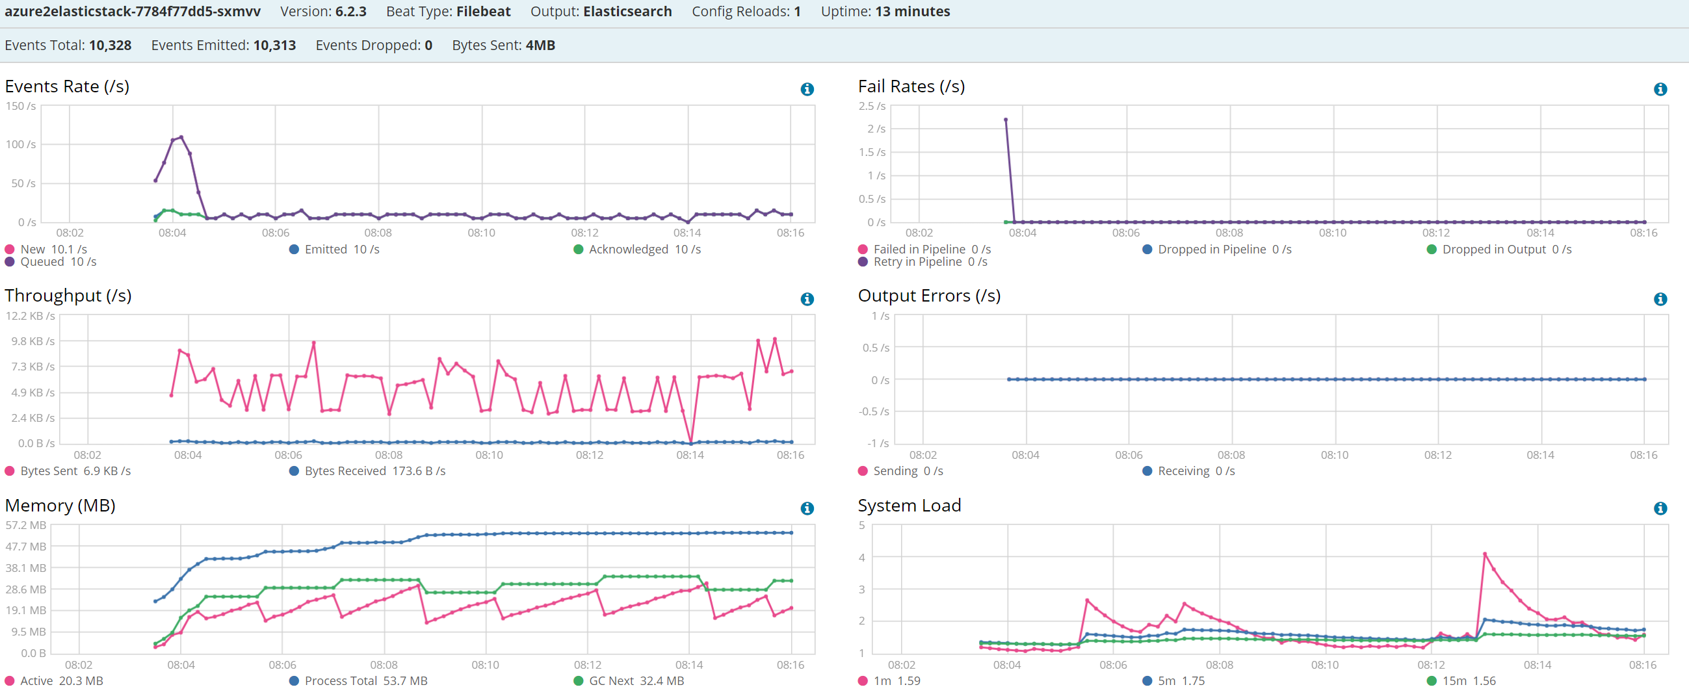Screen dimensions: 1689x698
Task: Click the Output Errors chart info icon
Action: (x=1660, y=299)
